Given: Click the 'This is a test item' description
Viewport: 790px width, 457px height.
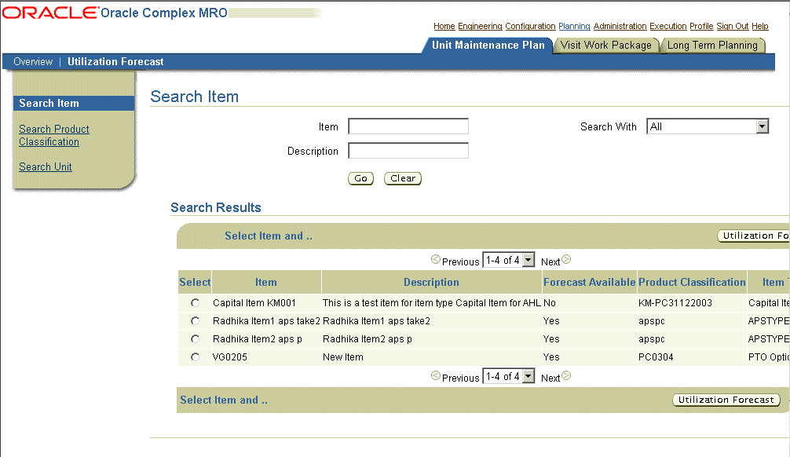Looking at the screenshot, I should pyautogui.click(x=432, y=303).
